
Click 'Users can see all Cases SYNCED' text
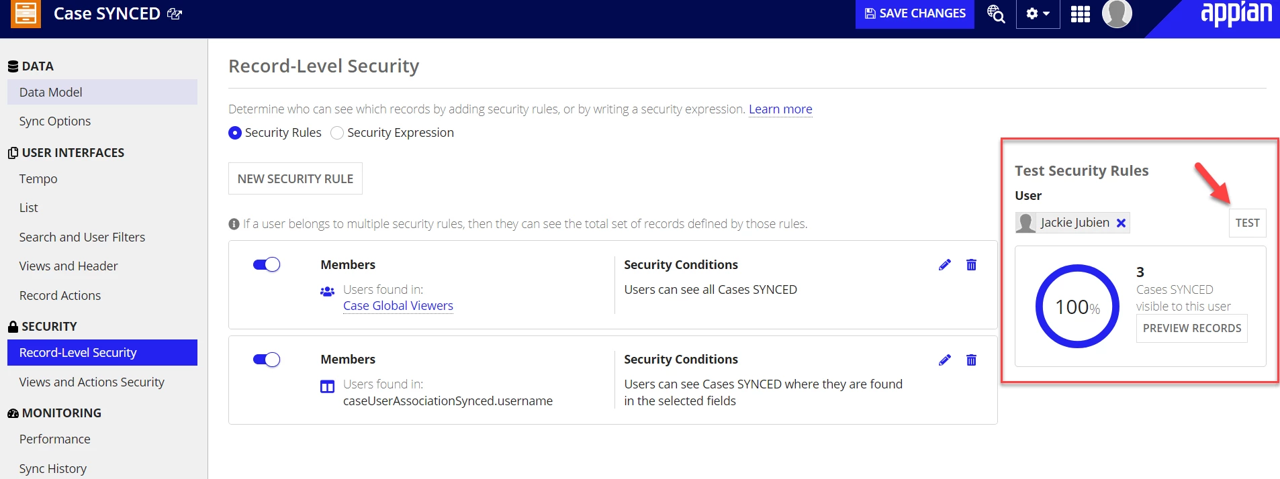(711, 289)
